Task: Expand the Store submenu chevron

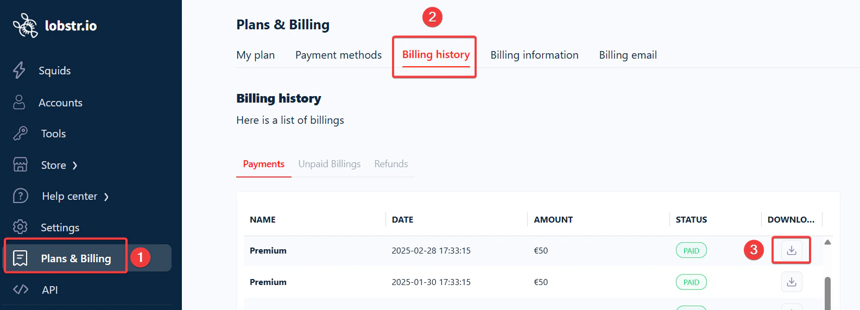Action: pyautogui.click(x=75, y=166)
